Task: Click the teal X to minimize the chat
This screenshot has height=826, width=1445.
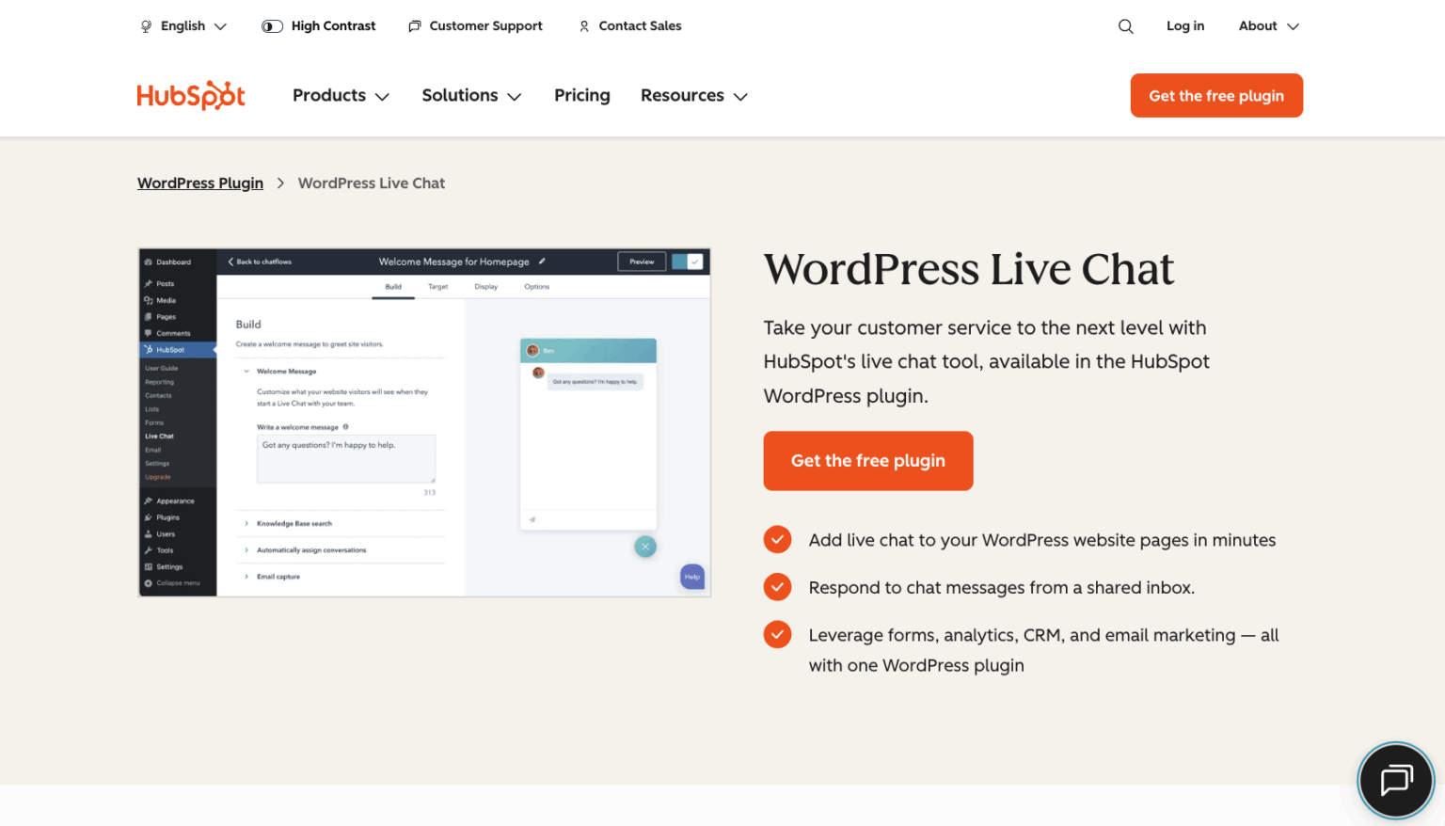Action: 645,546
